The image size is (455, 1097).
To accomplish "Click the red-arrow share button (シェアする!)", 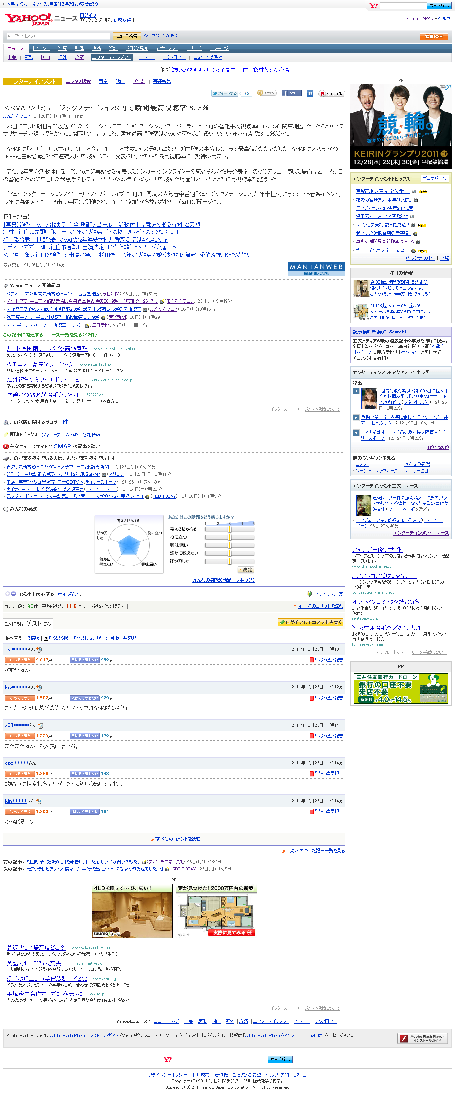I will (331, 94).
